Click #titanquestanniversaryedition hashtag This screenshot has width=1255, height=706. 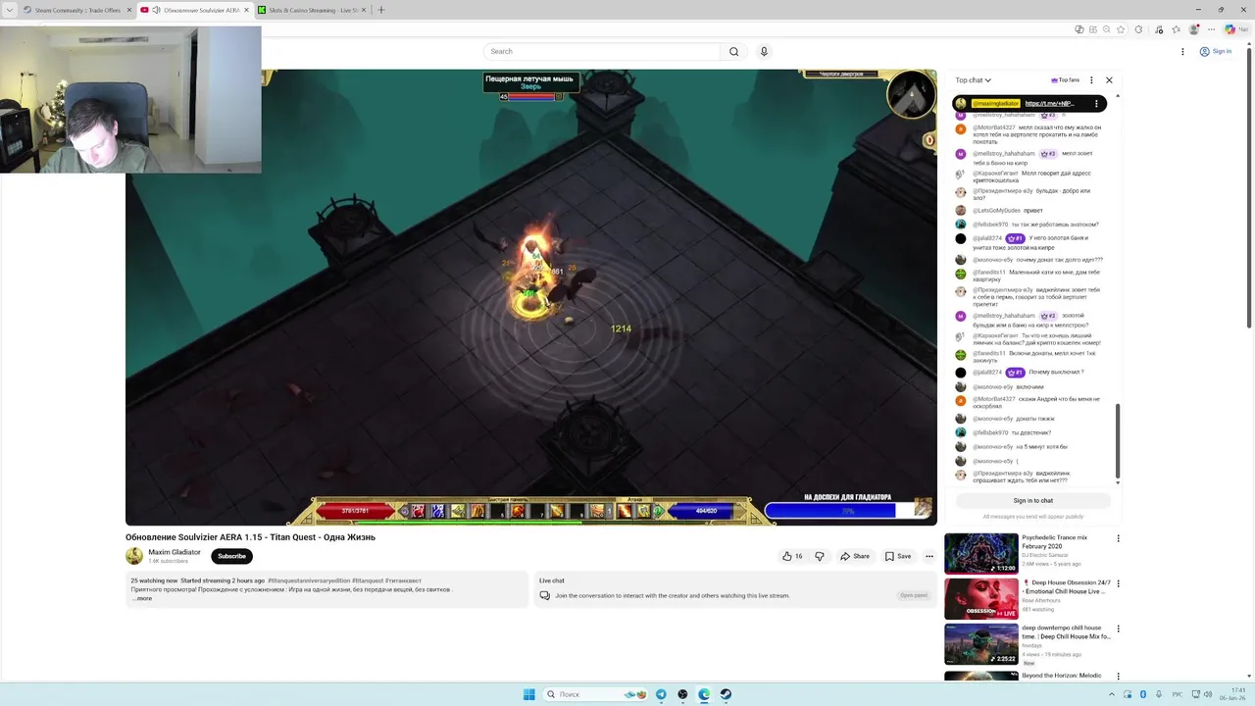pyautogui.click(x=308, y=580)
